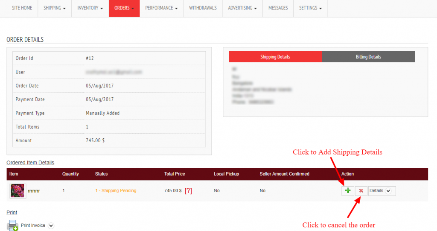The width and height of the screenshot is (437, 231).
Task: Click order id value #12
Action: (90, 58)
